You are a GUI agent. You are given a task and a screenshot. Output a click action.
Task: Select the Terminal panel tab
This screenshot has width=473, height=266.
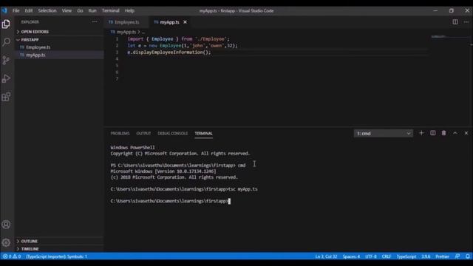204,133
